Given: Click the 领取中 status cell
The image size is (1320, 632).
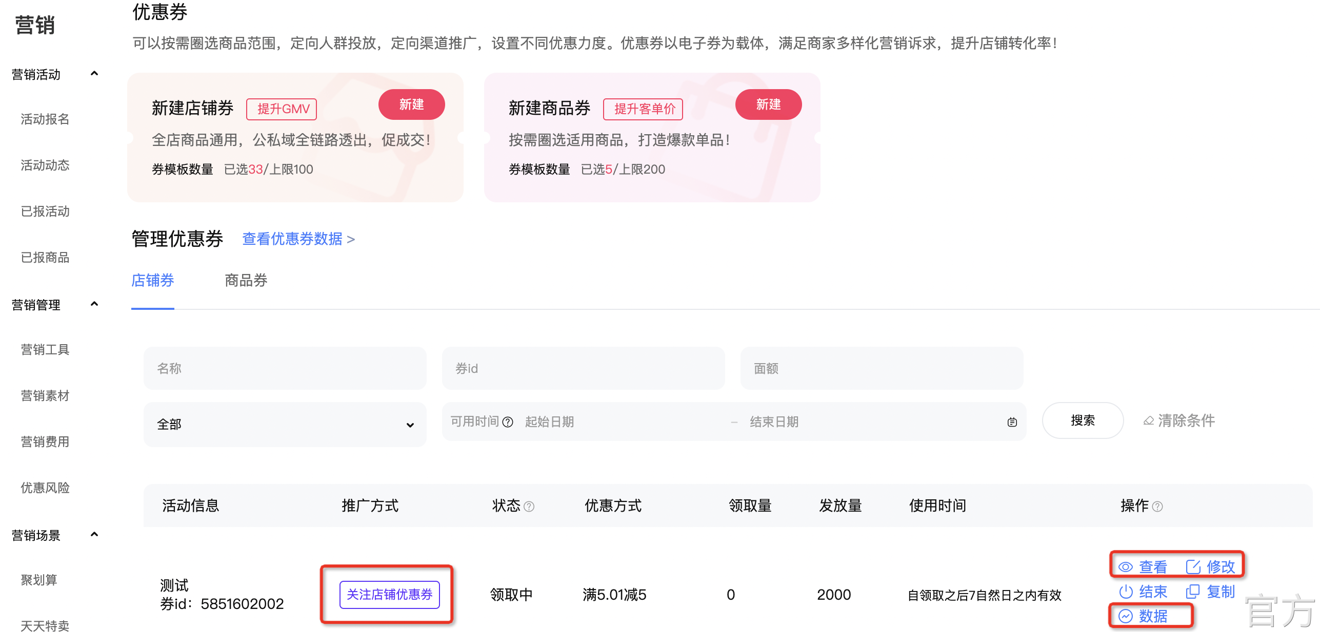Looking at the screenshot, I should click(x=511, y=595).
